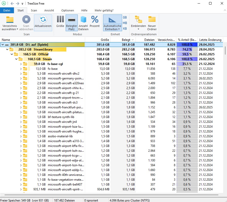Screen dimensions: 227x202
Task: Open the Mehr gefällig? tab
Action: pyautogui.click(x=104, y=10)
